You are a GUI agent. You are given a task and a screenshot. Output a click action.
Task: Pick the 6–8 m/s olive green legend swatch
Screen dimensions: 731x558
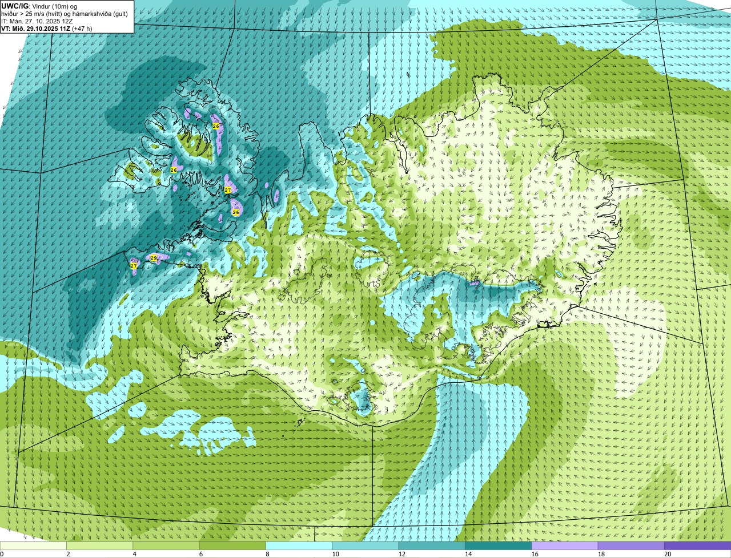coord(232,545)
